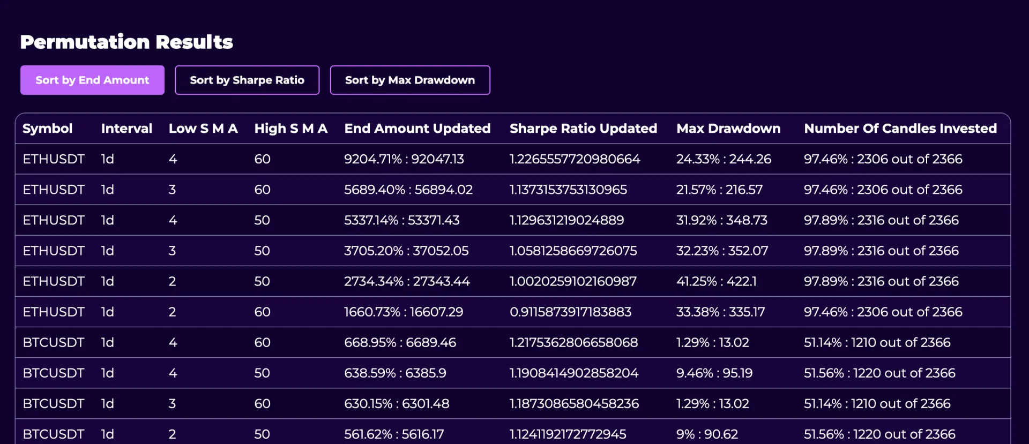Select drawdown value 41.25% : 422.1
The height and width of the screenshot is (444, 1029).
pos(716,281)
